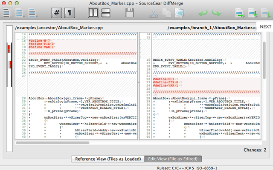
Task: Click '#define VAR 1' on left line 18
Action: click(x=41, y=47)
